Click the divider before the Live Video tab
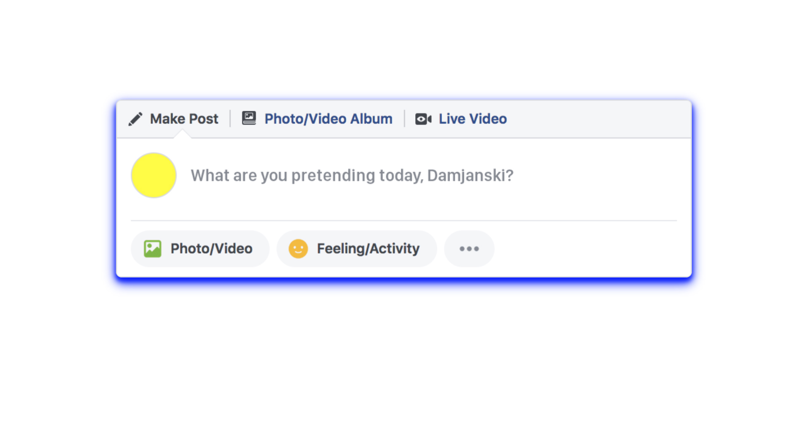Image resolution: width=796 pixels, height=428 pixels. [x=404, y=119]
